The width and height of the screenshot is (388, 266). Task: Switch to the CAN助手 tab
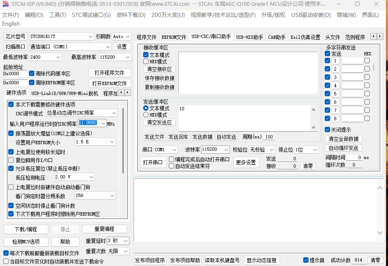pyautogui.click(x=277, y=37)
